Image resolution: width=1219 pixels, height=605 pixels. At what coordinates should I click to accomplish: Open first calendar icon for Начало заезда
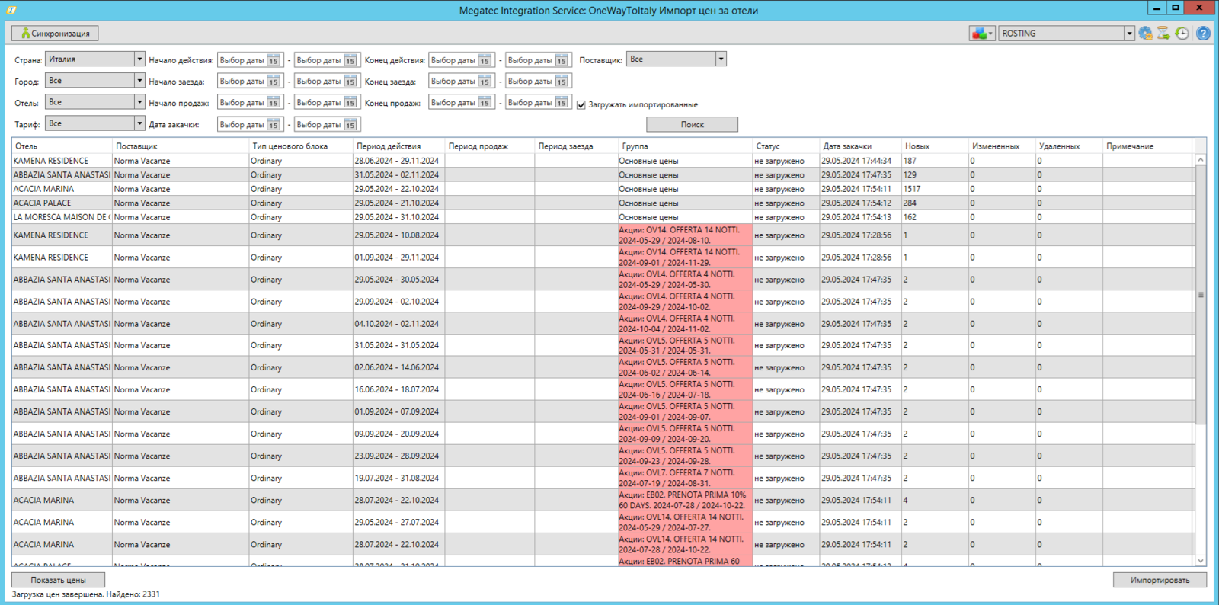pyautogui.click(x=274, y=81)
